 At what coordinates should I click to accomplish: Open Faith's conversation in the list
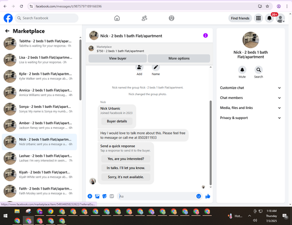39,191
